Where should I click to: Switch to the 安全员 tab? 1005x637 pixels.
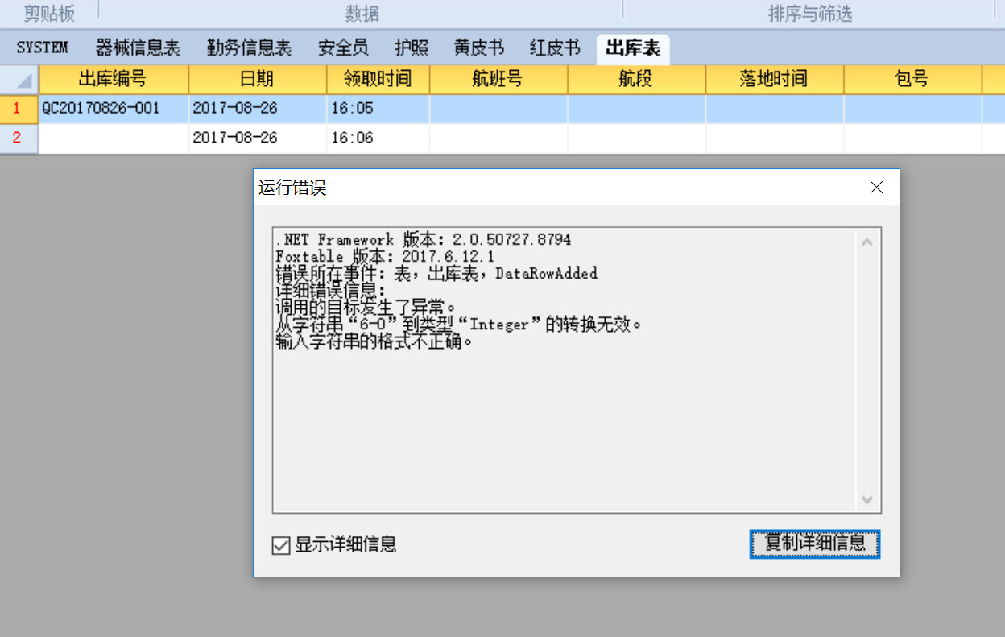[x=343, y=48]
